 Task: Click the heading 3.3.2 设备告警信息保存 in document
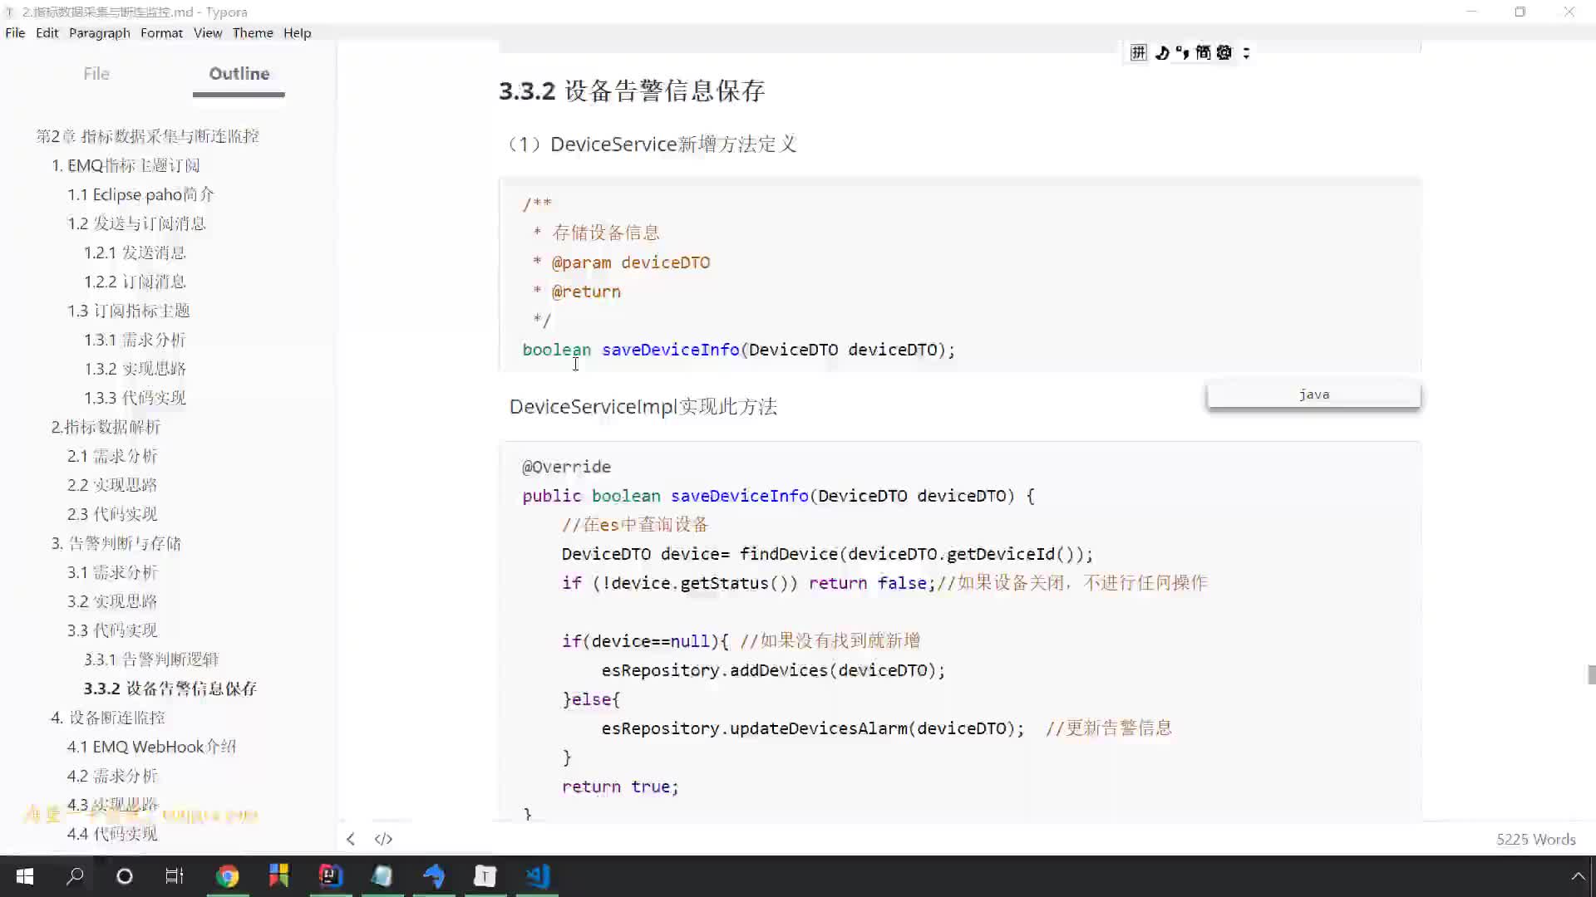[x=632, y=91]
